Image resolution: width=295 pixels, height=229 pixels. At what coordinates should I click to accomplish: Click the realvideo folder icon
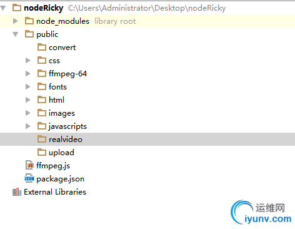[42, 139]
